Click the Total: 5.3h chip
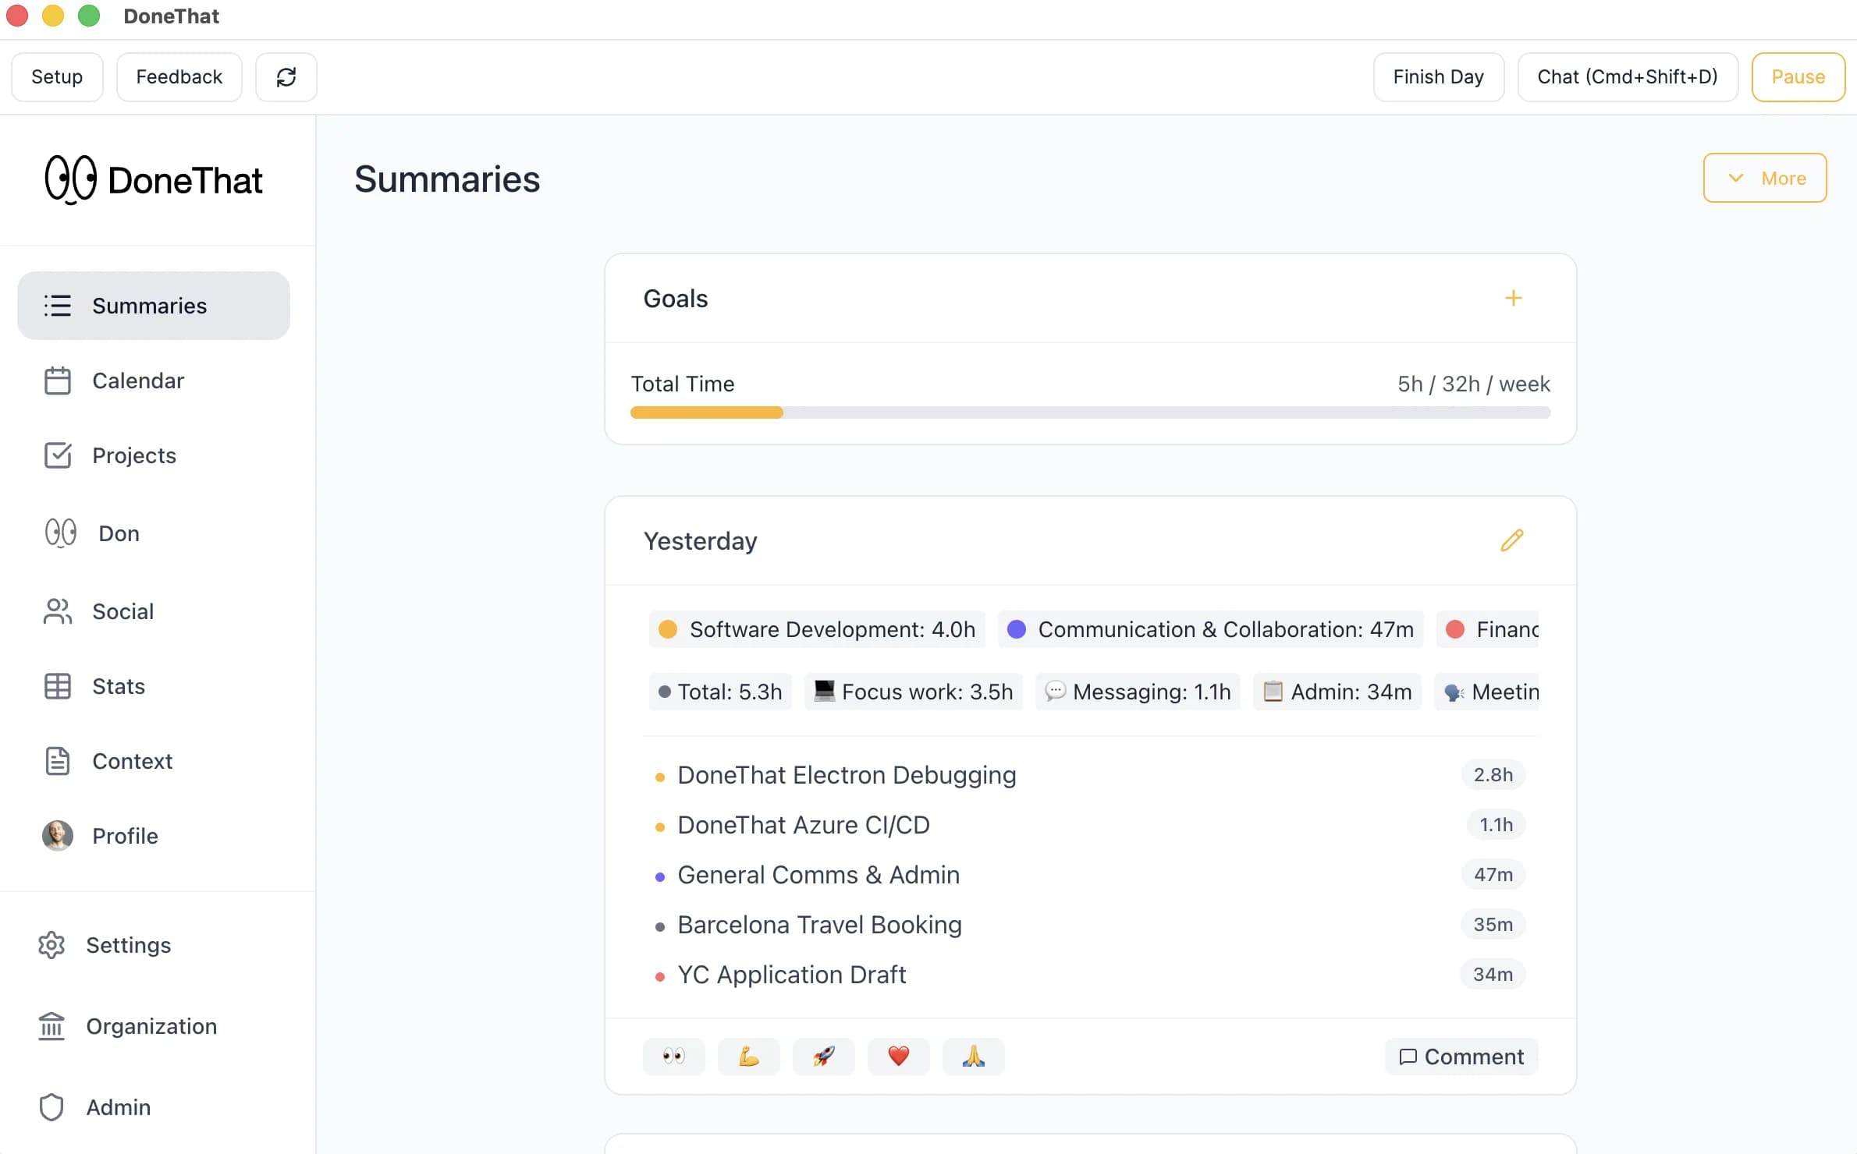Screen dimensions: 1857x1154 (x=720, y=692)
